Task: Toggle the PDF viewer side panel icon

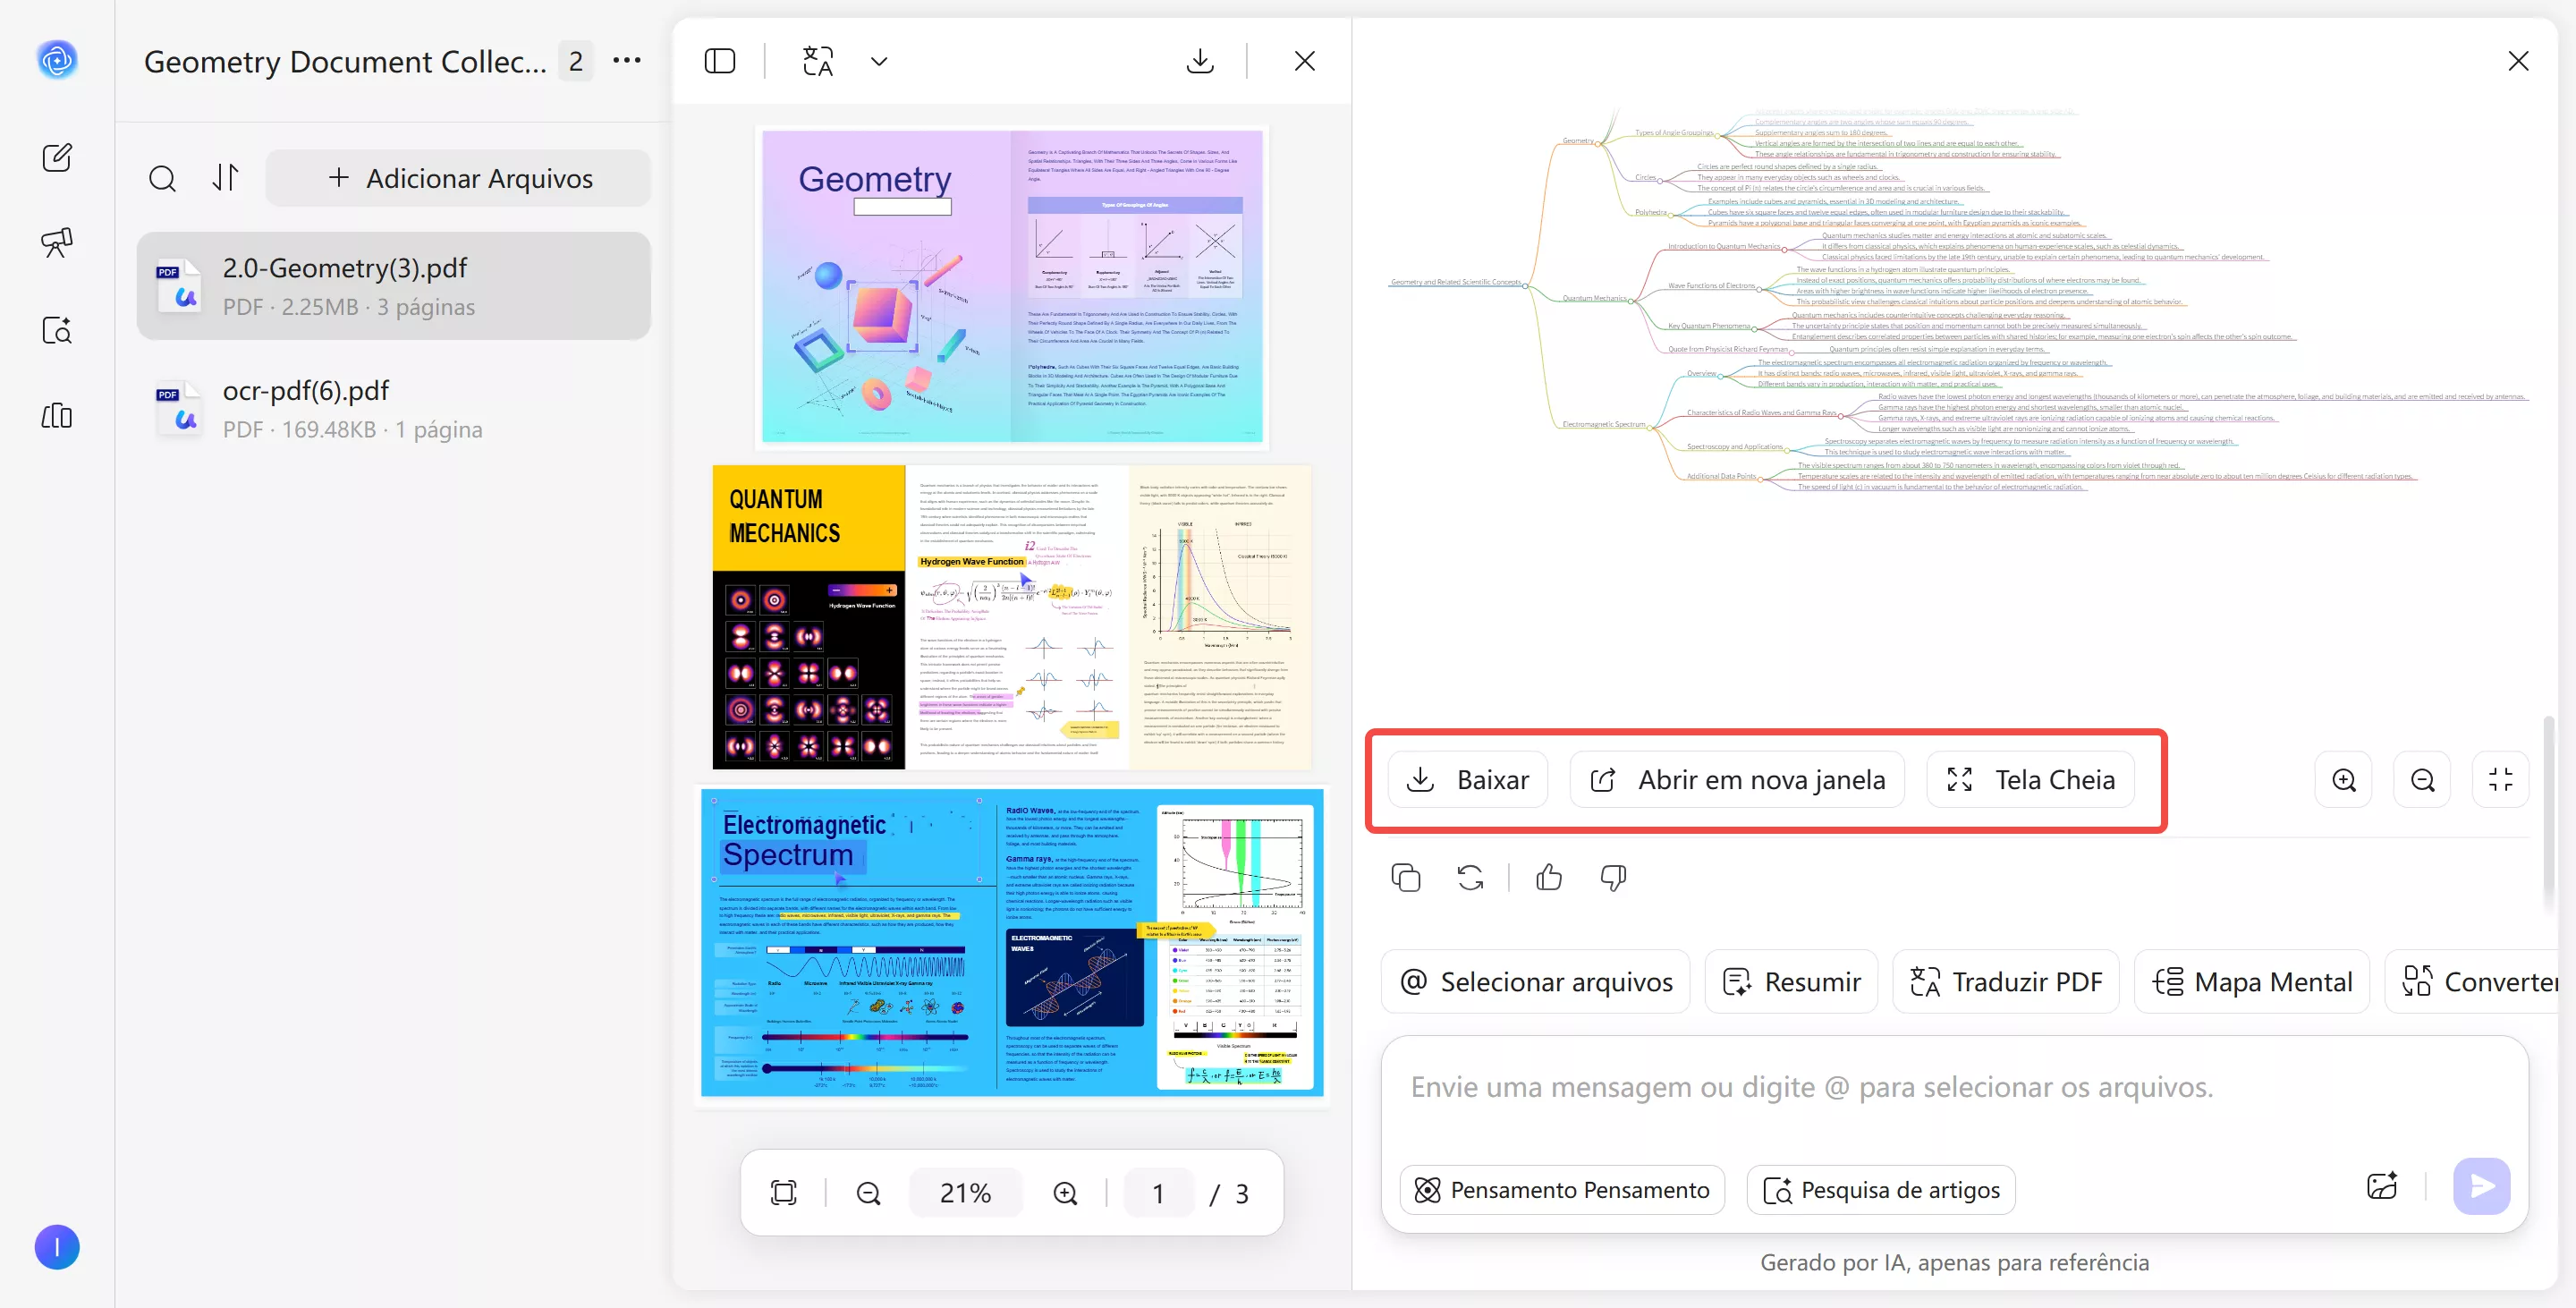Action: pyautogui.click(x=720, y=60)
